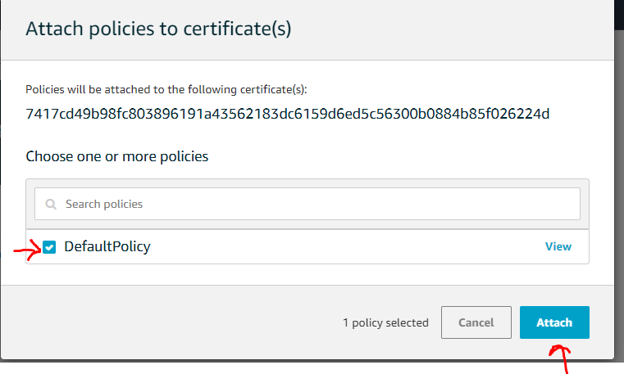624x374 pixels.
Task: Click the "Choose one or more policies" heading
Action: pos(117,155)
